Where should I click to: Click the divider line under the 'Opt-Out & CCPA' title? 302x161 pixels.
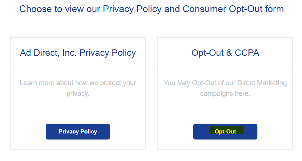[x=225, y=69]
